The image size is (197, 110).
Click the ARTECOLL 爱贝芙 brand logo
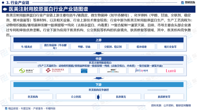(113, 71)
